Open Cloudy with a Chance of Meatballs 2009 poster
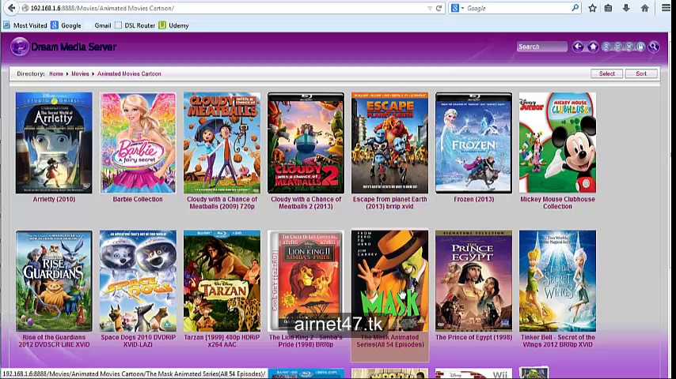Image resolution: width=676 pixels, height=379 pixels. pos(222,142)
